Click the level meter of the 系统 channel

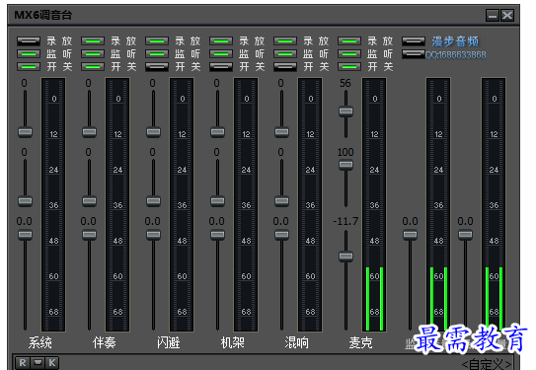pos(53,204)
